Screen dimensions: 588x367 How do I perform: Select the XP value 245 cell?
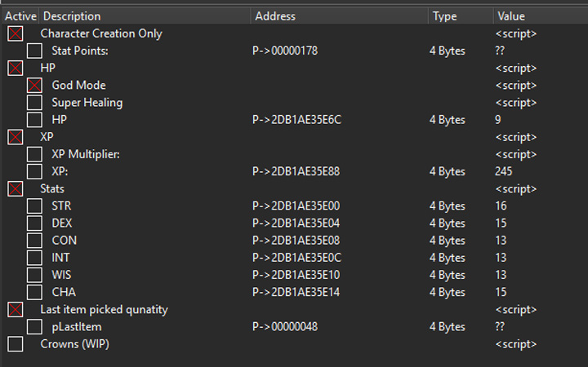(x=503, y=171)
